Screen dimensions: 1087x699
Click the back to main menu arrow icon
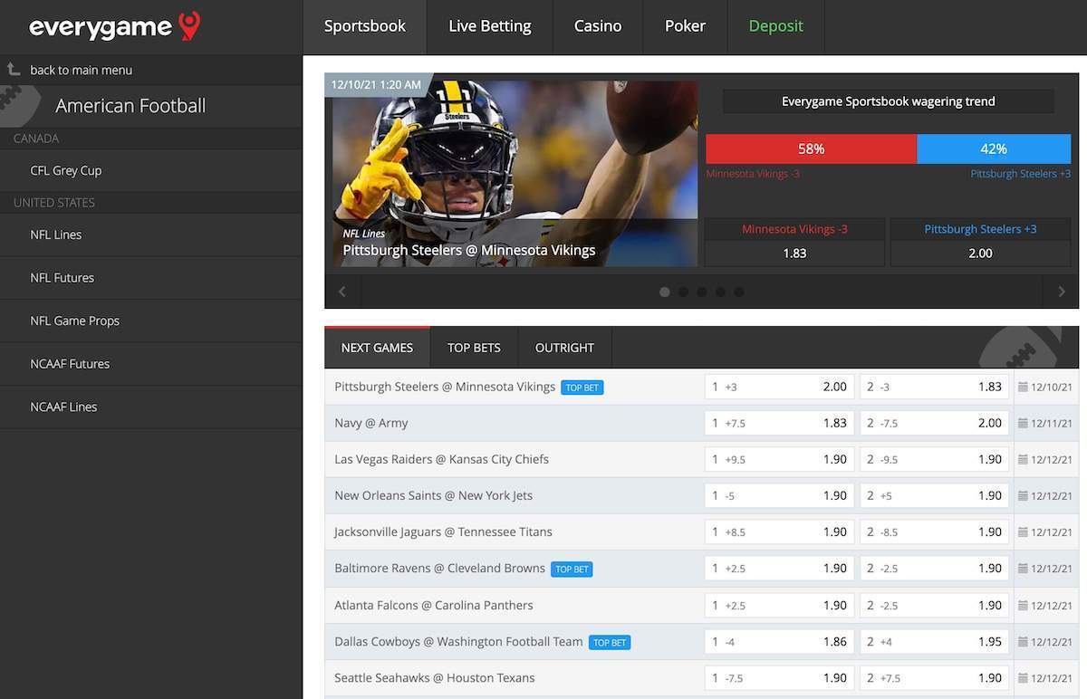pyautogui.click(x=14, y=70)
